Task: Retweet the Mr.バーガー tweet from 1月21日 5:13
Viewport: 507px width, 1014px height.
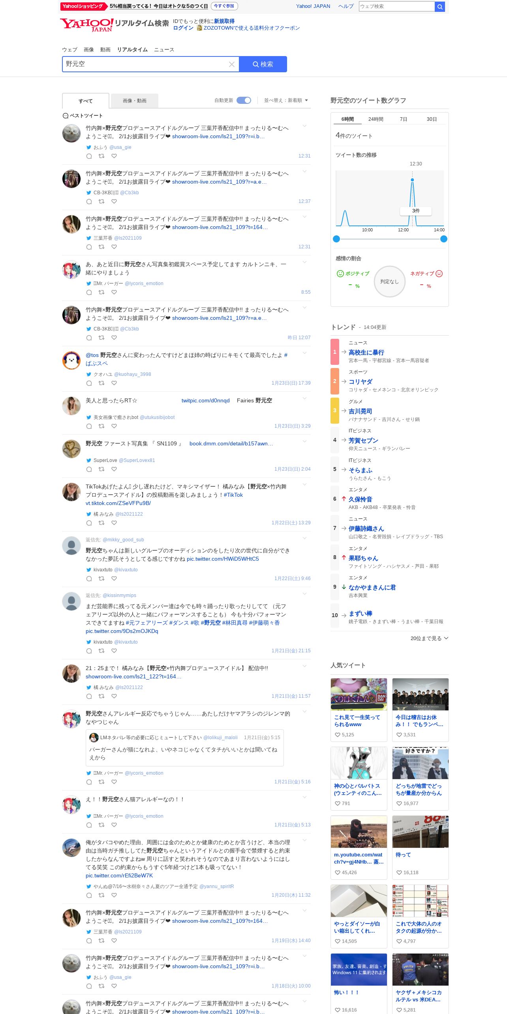Action: click(101, 825)
